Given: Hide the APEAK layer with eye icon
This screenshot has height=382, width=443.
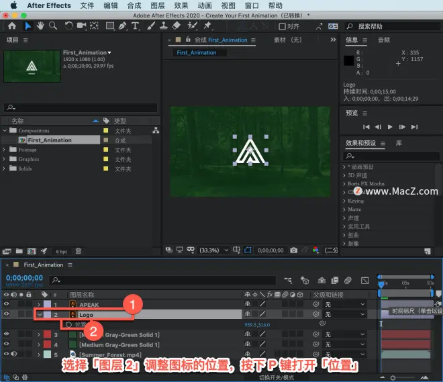Looking at the screenshot, I should click(x=6, y=304).
